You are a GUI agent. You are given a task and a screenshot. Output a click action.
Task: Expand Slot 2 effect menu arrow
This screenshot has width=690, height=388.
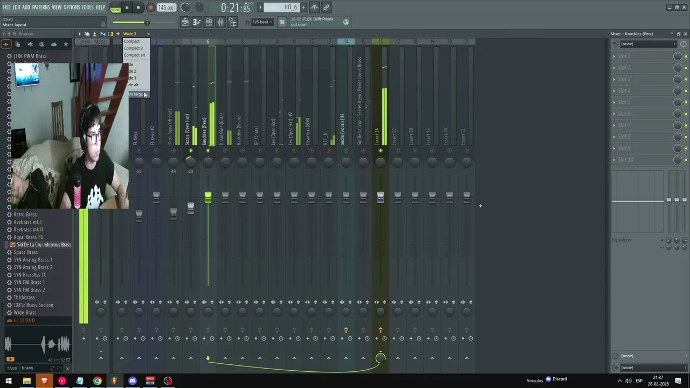click(x=614, y=68)
